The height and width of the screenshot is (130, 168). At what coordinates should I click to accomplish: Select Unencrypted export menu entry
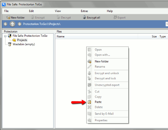pos(107,85)
